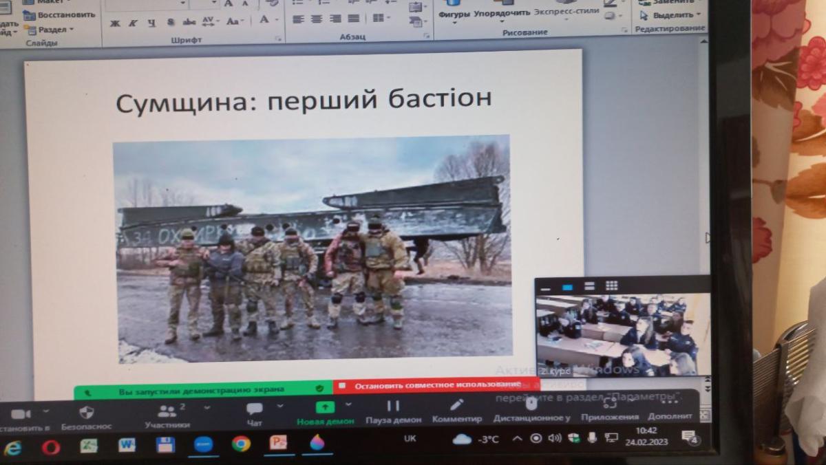The height and width of the screenshot is (465, 826).
Task: Open Google Chrome from the taskbar
Action: coord(241,444)
